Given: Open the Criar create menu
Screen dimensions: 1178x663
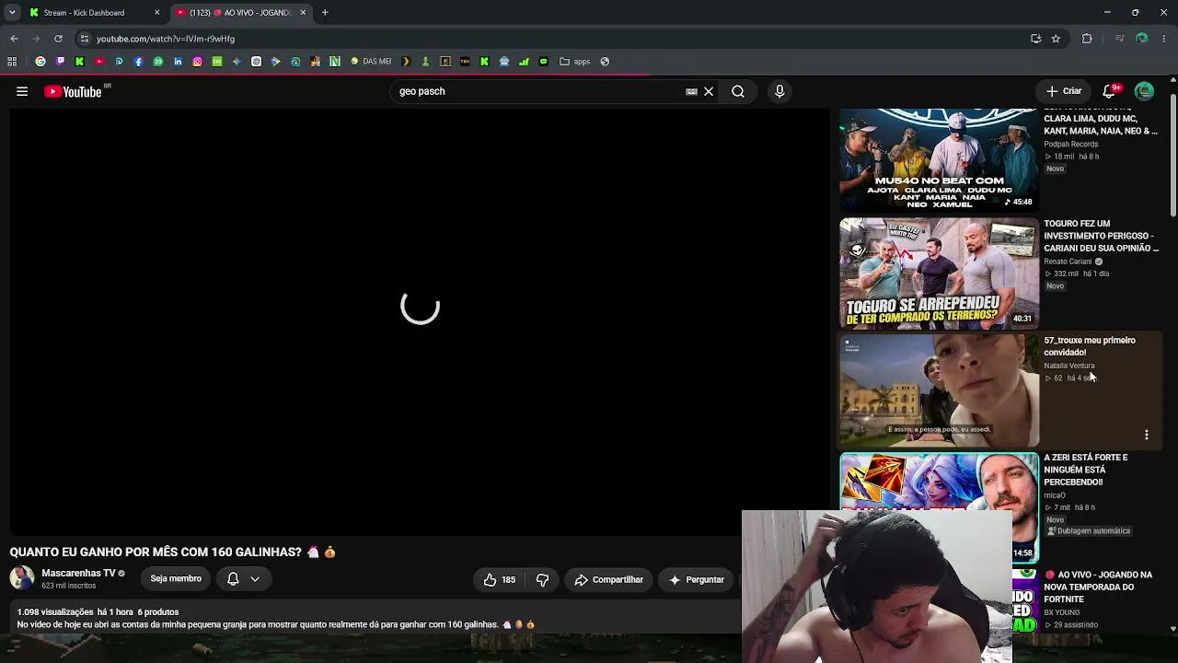Looking at the screenshot, I should (1064, 91).
